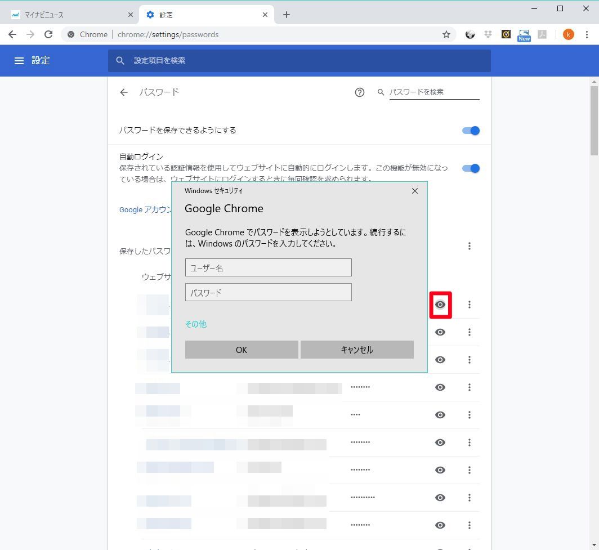Go back to the previous page in Chrome
Screen dimensions: 599x550
click(x=12, y=34)
